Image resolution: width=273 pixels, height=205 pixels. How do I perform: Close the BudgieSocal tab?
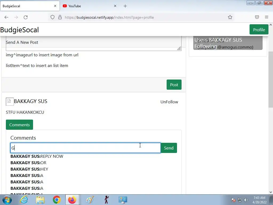pos(55,6)
